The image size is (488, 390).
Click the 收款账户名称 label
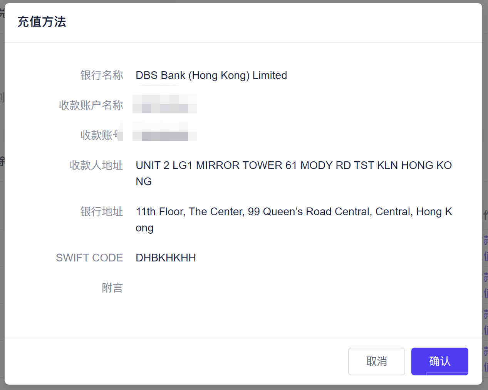(91, 105)
